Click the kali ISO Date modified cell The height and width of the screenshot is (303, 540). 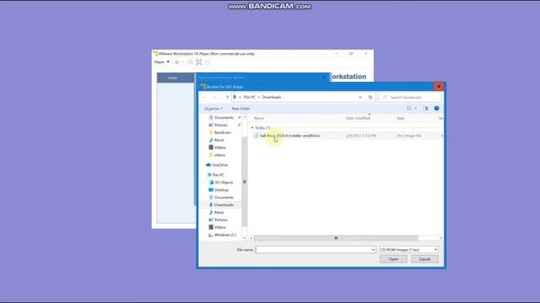pos(360,136)
